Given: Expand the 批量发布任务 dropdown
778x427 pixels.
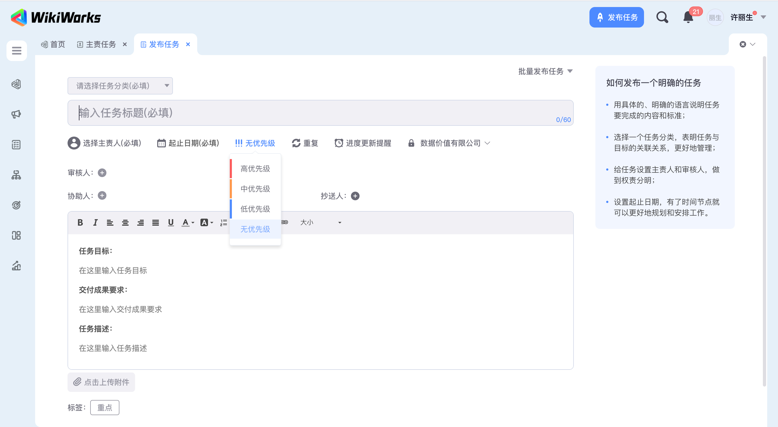Looking at the screenshot, I should [x=545, y=71].
